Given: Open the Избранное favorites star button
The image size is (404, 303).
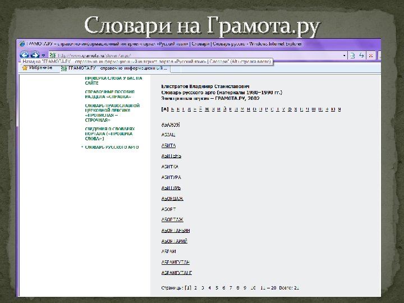Looking at the screenshot, I should 38,68.
